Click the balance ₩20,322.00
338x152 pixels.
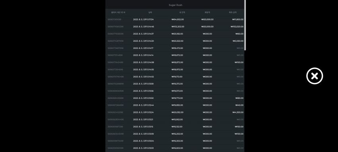tap(177, 41)
